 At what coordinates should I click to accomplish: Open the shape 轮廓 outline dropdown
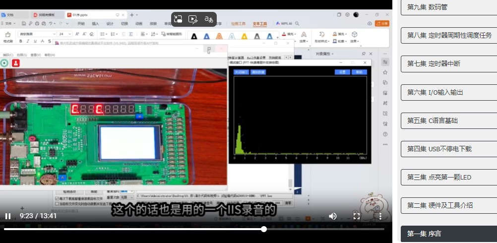[x=340, y=41]
